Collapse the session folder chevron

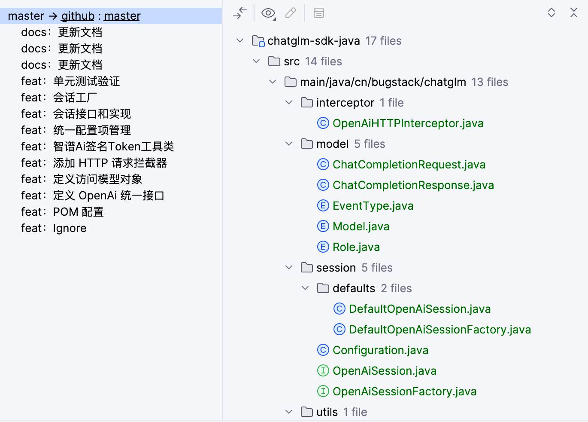289,268
